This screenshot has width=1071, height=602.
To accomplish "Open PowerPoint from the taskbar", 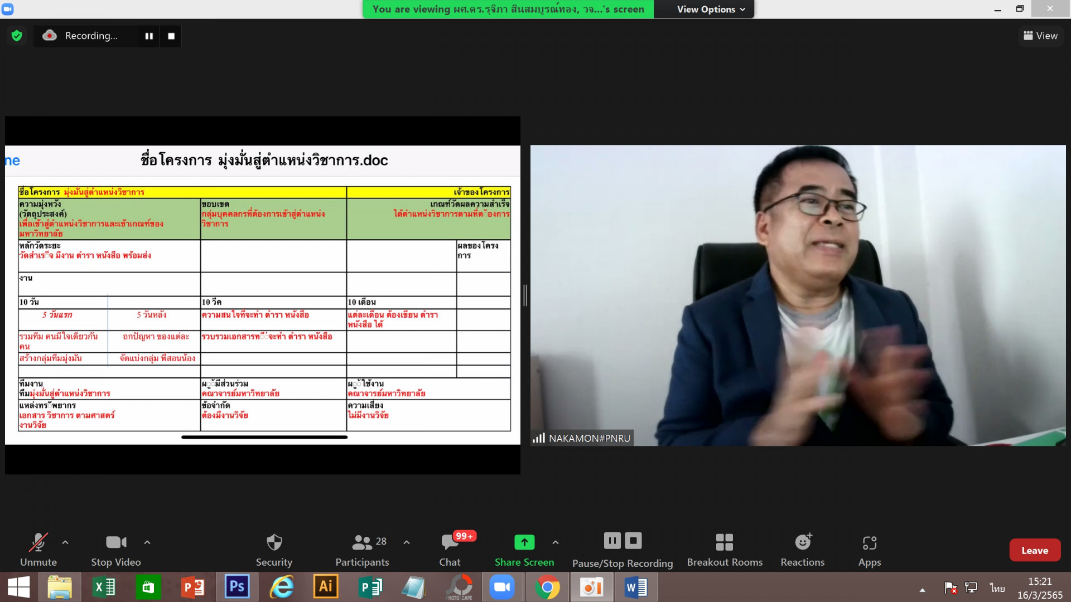I will pyautogui.click(x=192, y=587).
